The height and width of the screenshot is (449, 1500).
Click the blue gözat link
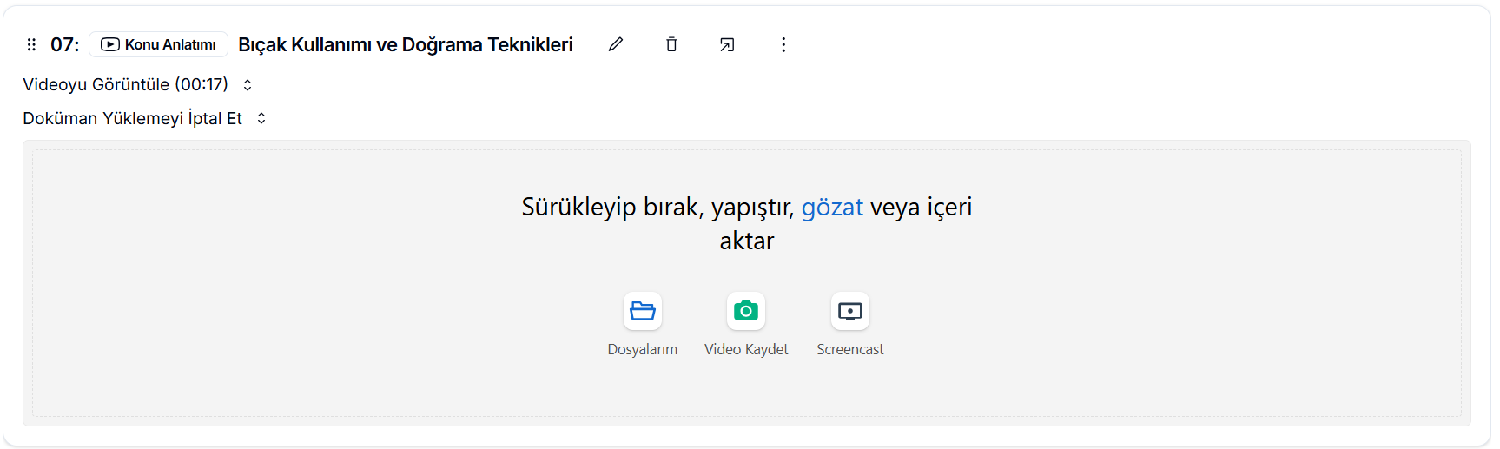click(831, 207)
